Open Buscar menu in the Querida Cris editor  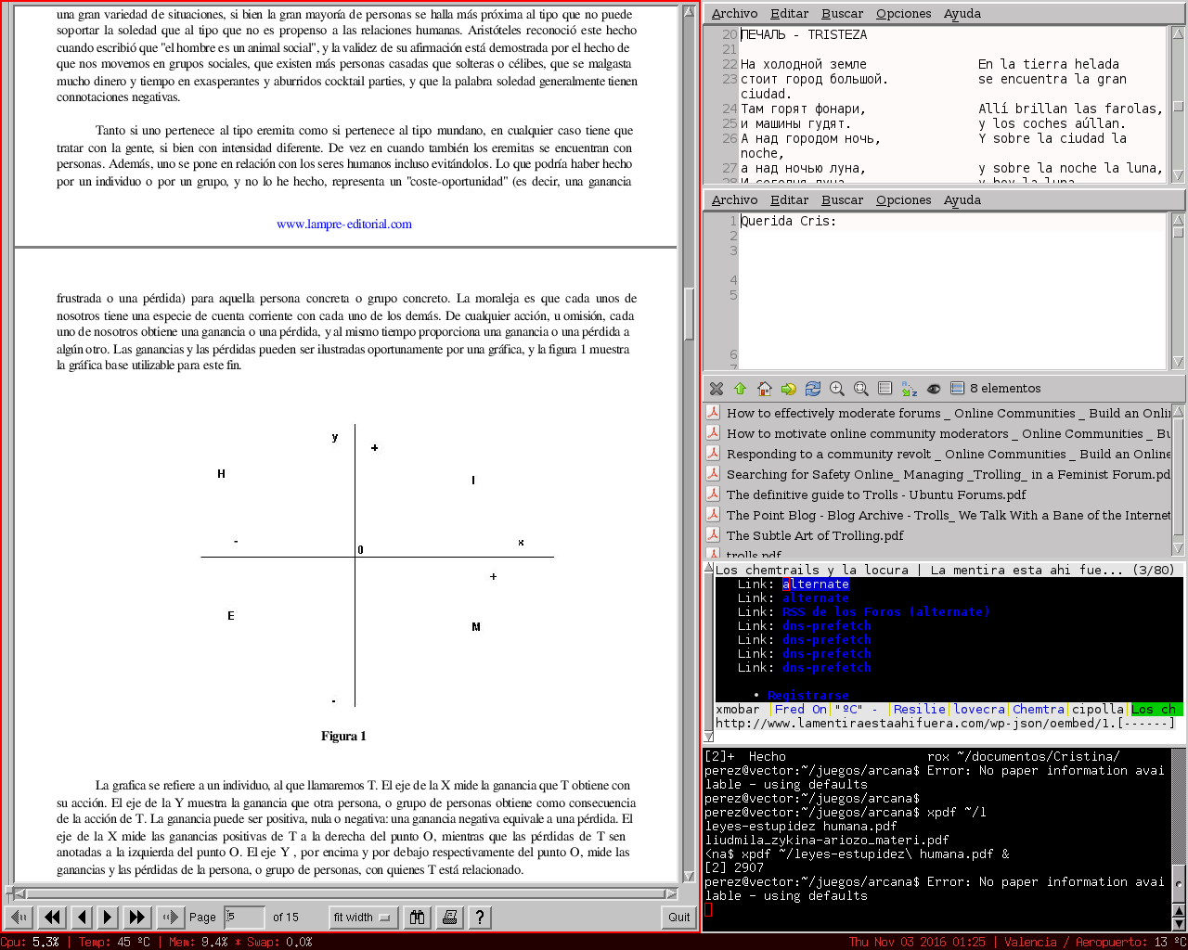coord(842,200)
